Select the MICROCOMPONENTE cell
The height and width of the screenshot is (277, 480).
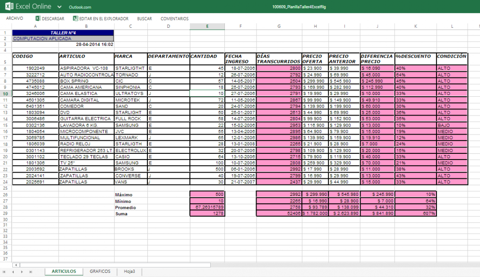86,132
